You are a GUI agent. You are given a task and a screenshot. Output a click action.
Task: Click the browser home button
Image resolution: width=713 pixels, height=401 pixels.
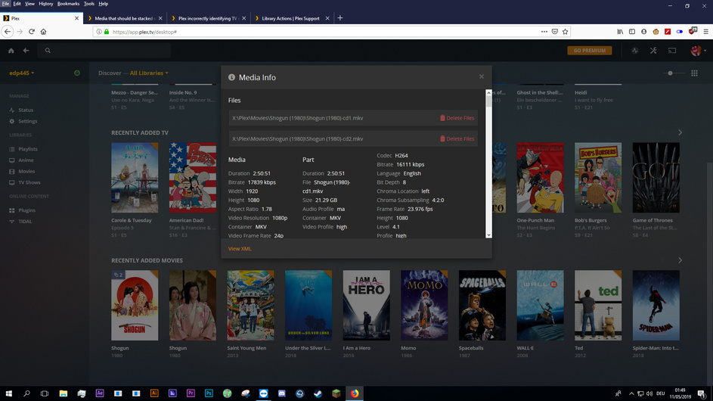click(44, 32)
